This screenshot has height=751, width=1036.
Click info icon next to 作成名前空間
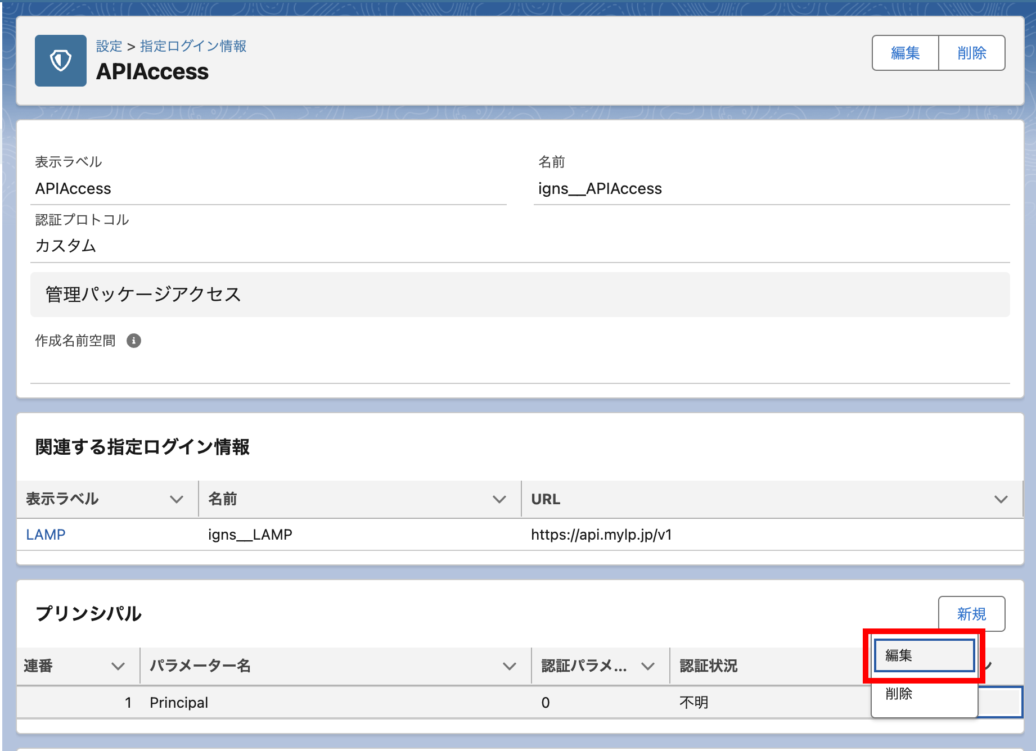[x=134, y=341]
